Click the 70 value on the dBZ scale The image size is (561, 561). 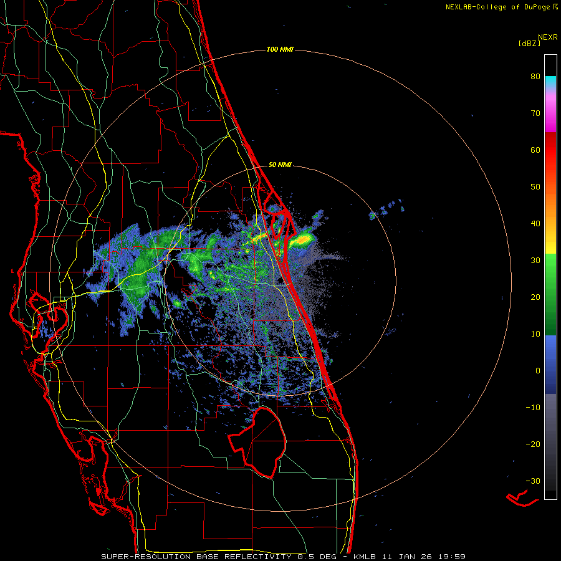535,113
